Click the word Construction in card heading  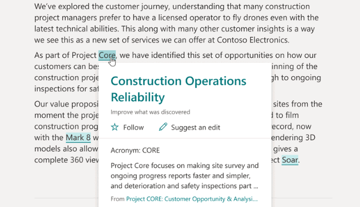[x=147, y=81]
